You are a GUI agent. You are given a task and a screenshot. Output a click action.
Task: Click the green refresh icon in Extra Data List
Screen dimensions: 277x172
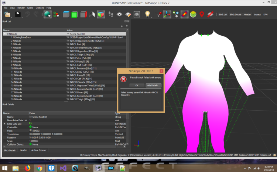tap(30, 123)
